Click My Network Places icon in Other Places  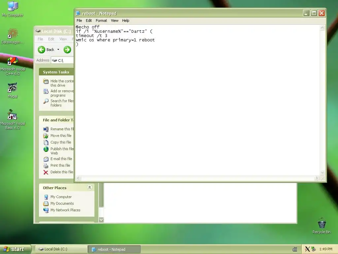(x=46, y=210)
